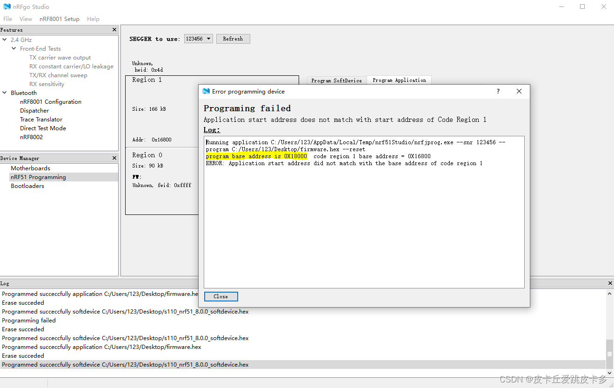The height and width of the screenshot is (388, 614).
Task: Dismiss error dialog via X icon
Action: [x=519, y=91]
